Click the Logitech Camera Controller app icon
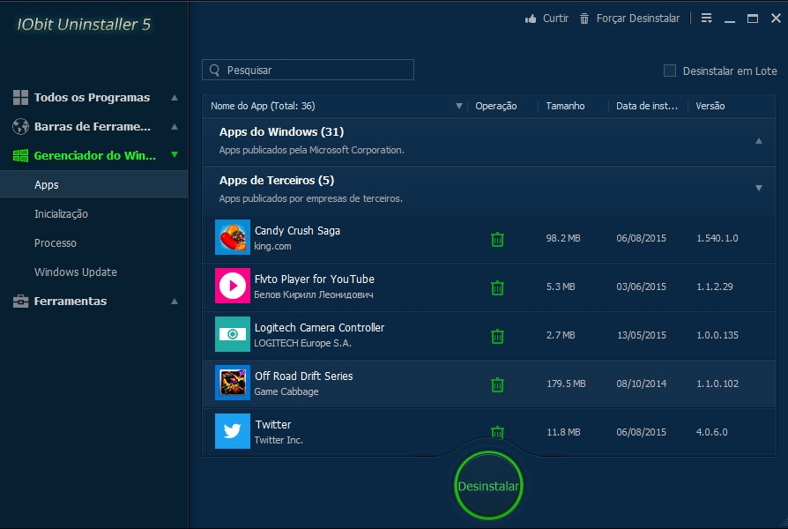Image resolution: width=788 pixels, height=529 pixels. (232, 334)
